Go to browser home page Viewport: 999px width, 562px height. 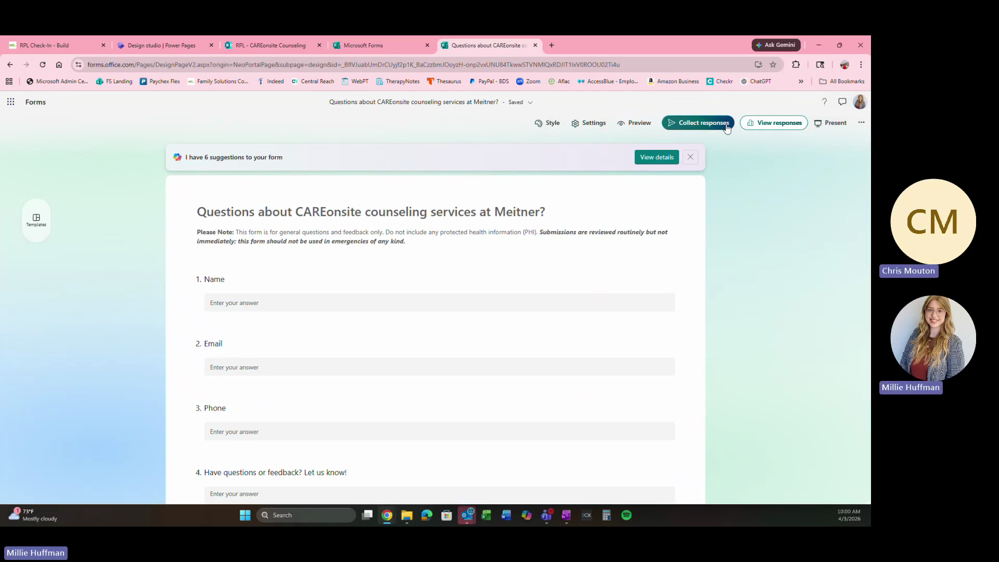point(59,65)
